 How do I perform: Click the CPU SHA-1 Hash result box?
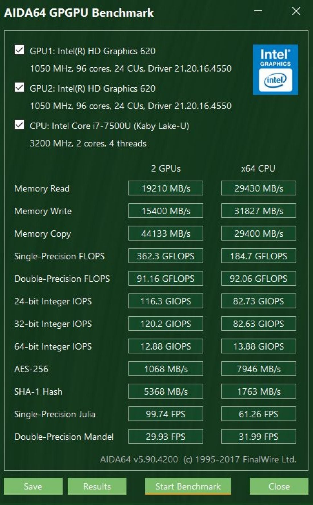tap(259, 391)
